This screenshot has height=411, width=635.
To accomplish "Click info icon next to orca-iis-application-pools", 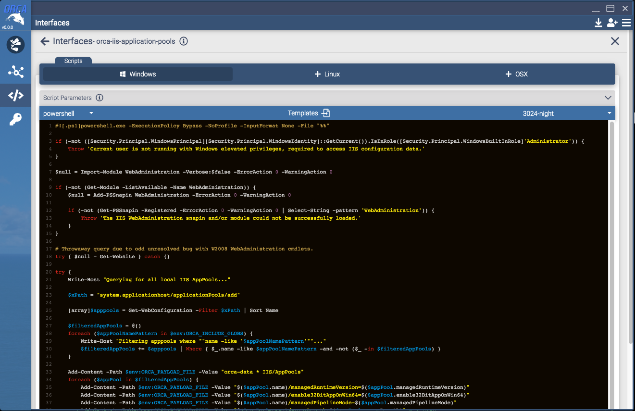I will pos(184,41).
